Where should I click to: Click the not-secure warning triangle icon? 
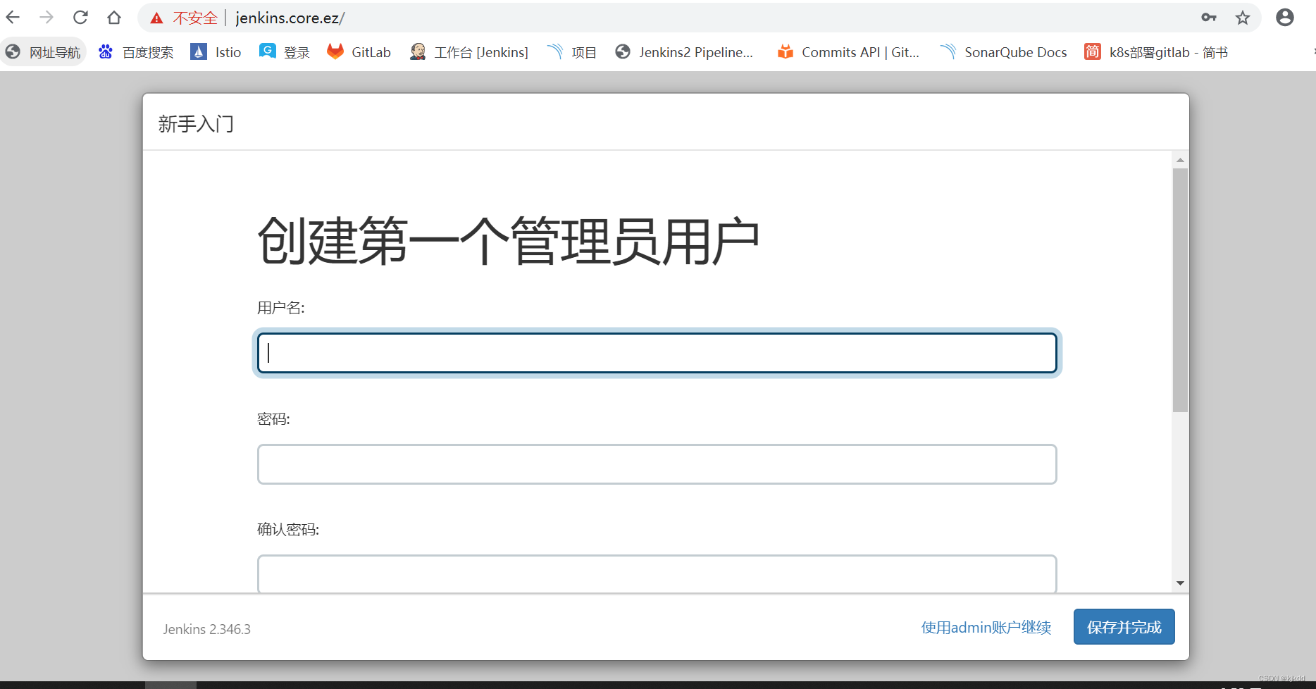[x=156, y=18]
